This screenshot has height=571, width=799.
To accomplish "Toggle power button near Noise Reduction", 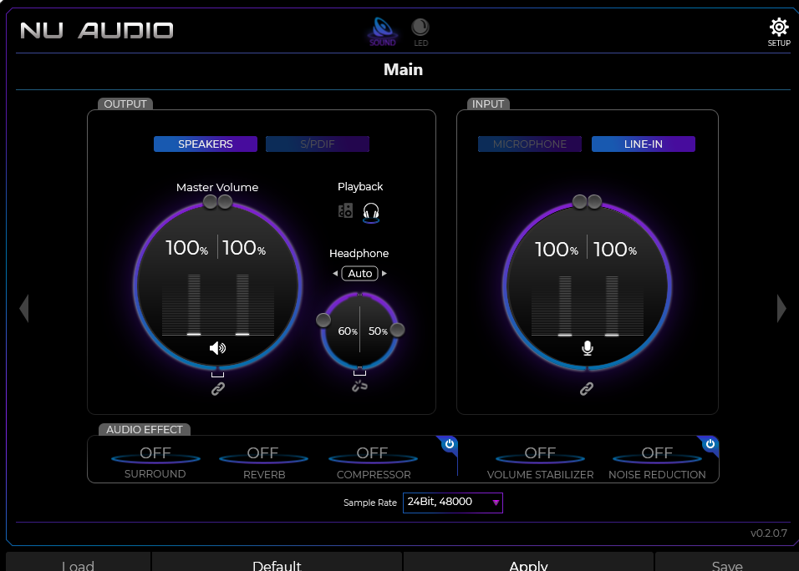I will click(x=710, y=444).
